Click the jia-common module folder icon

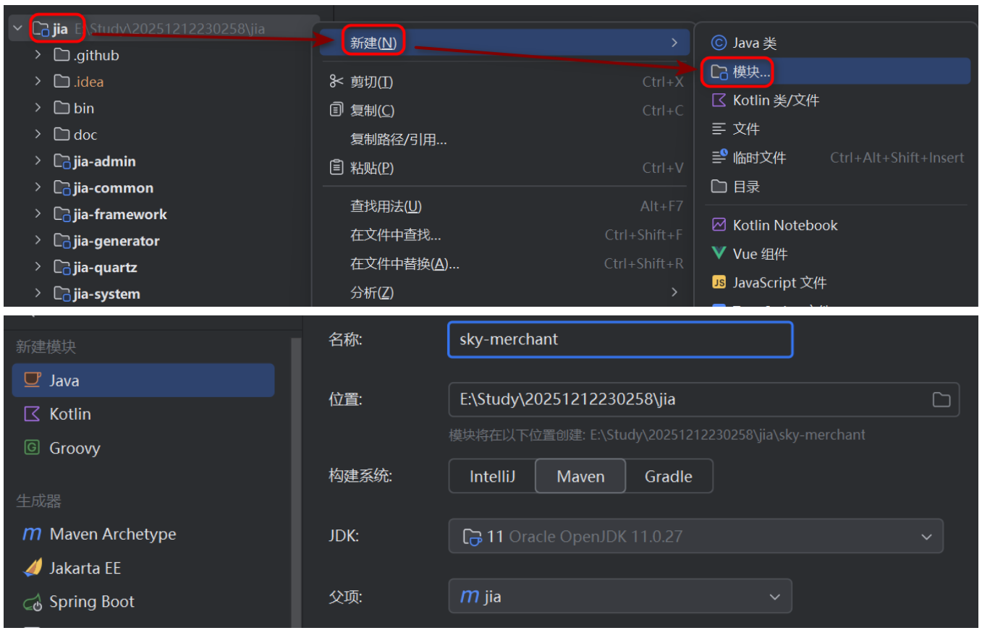[62, 188]
